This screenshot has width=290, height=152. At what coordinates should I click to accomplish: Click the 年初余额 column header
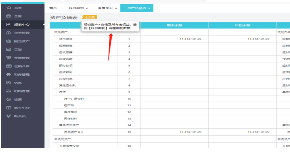point(243,25)
